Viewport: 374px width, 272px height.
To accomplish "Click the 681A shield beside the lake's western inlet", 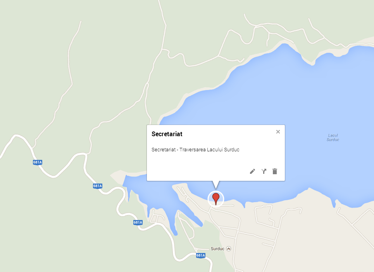I will [x=98, y=186].
